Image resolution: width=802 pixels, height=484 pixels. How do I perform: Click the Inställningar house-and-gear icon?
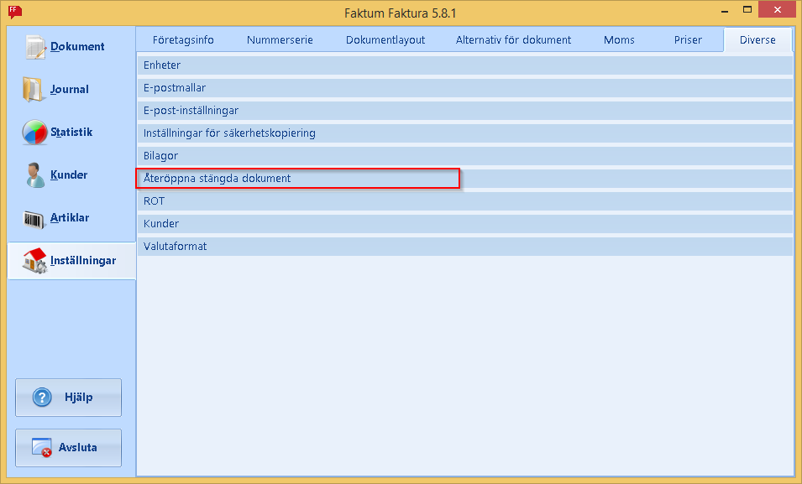pyautogui.click(x=34, y=260)
